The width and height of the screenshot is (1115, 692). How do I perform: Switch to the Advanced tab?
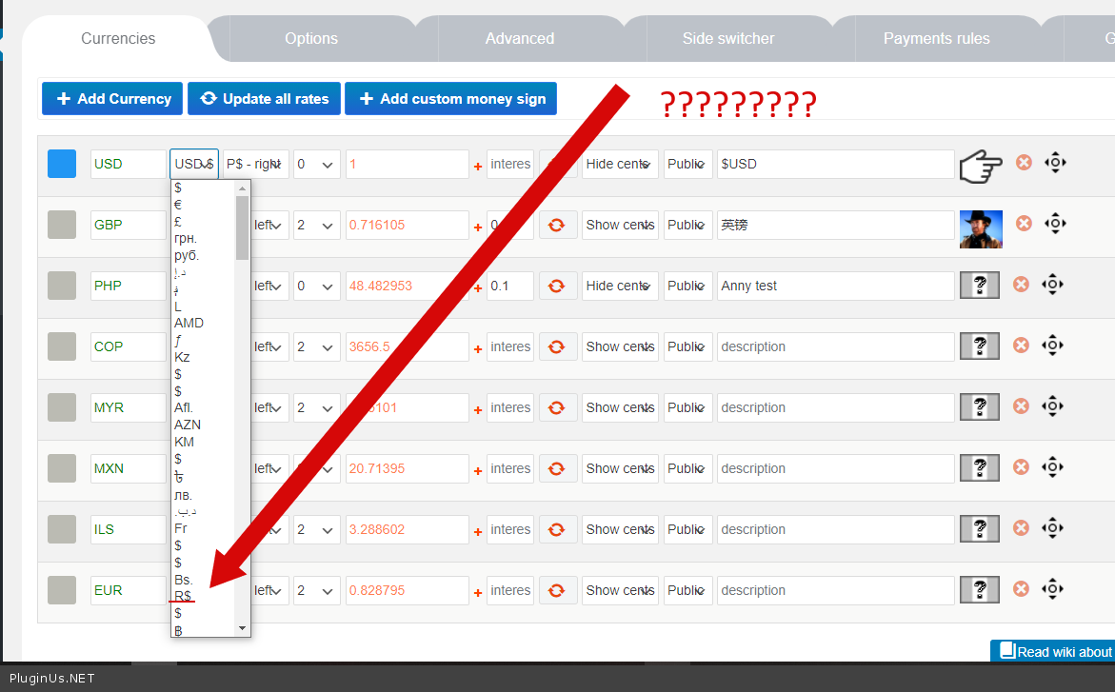pyautogui.click(x=520, y=38)
